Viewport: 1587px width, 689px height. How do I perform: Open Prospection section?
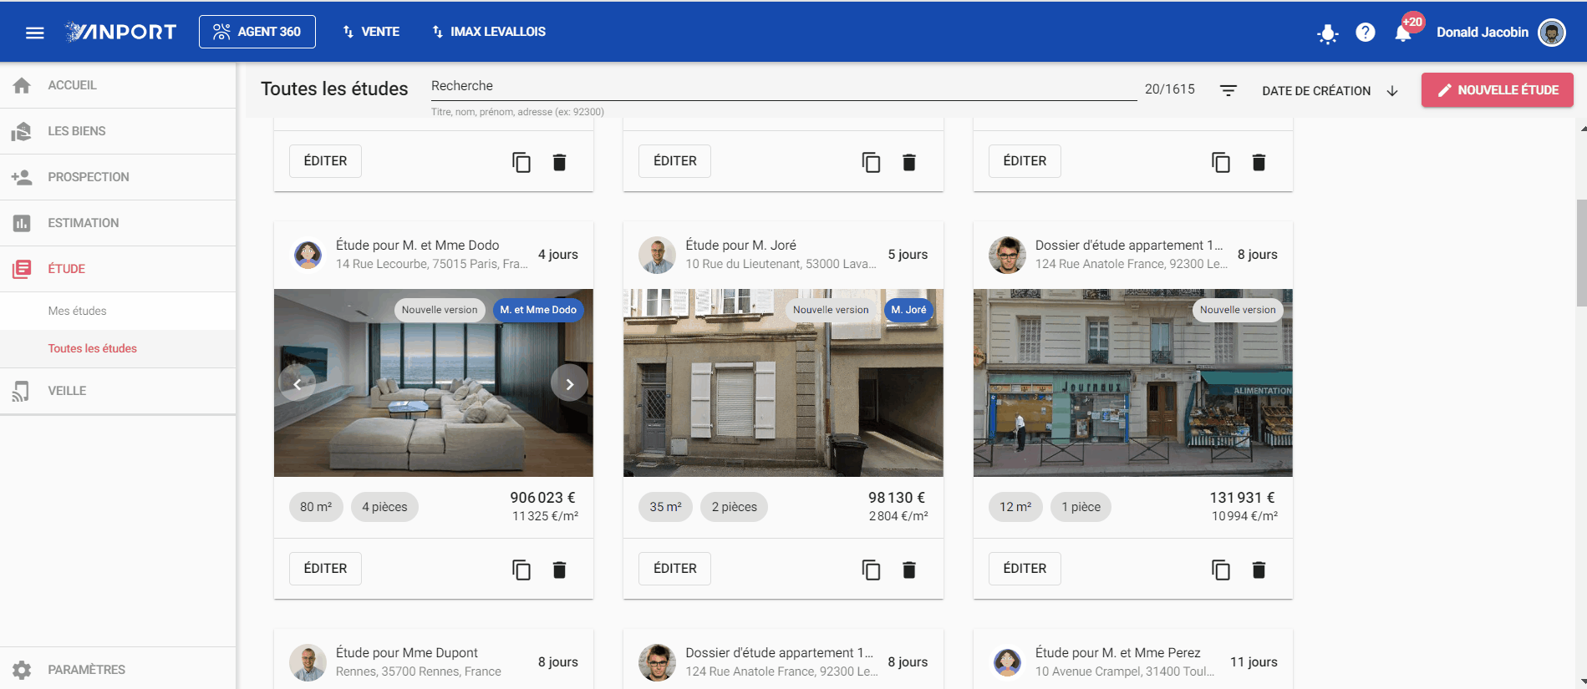click(118, 177)
